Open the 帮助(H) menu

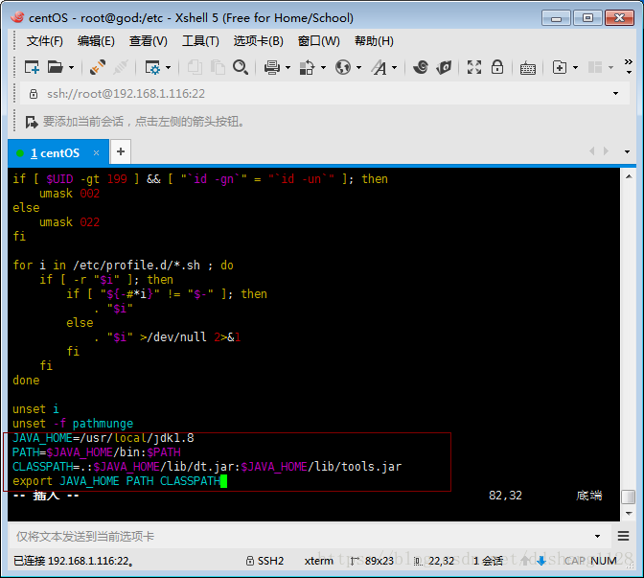374,41
